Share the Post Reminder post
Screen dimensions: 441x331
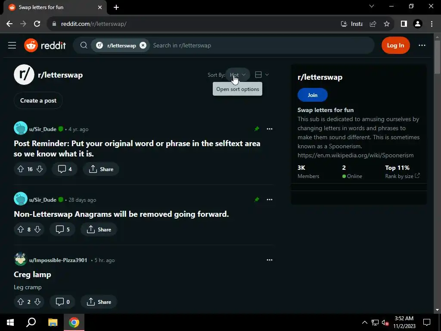[101, 169]
